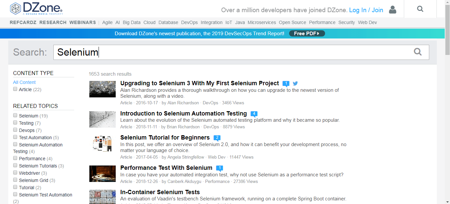Click the top-right header search icon

point(420,9)
